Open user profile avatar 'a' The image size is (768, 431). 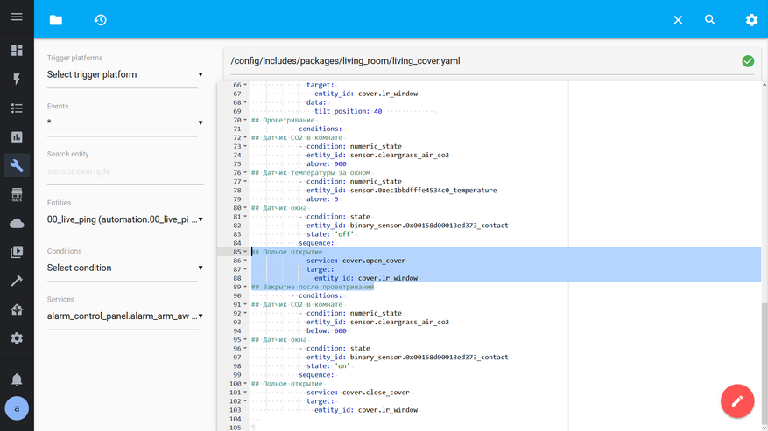[17, 408]
